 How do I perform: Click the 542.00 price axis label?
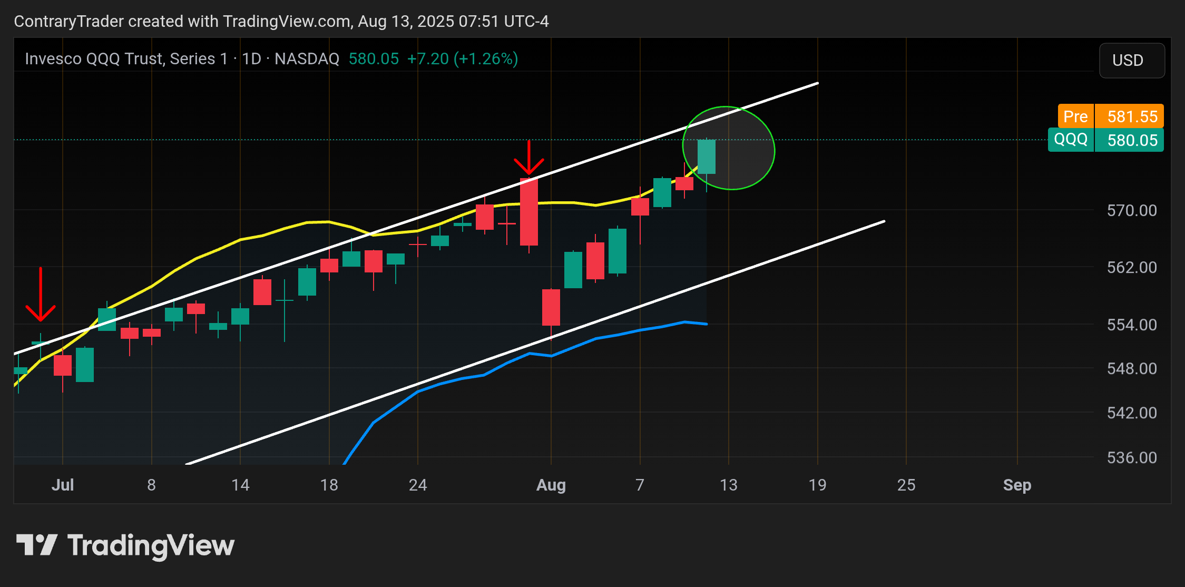(x=1132, y=413)
